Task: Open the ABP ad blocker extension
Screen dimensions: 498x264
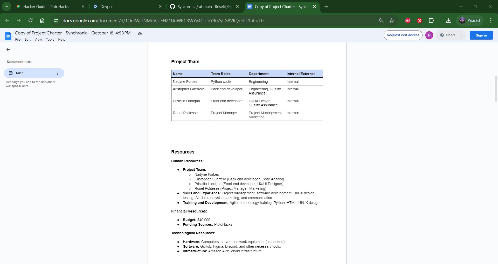Action: (x=408, y=20)
